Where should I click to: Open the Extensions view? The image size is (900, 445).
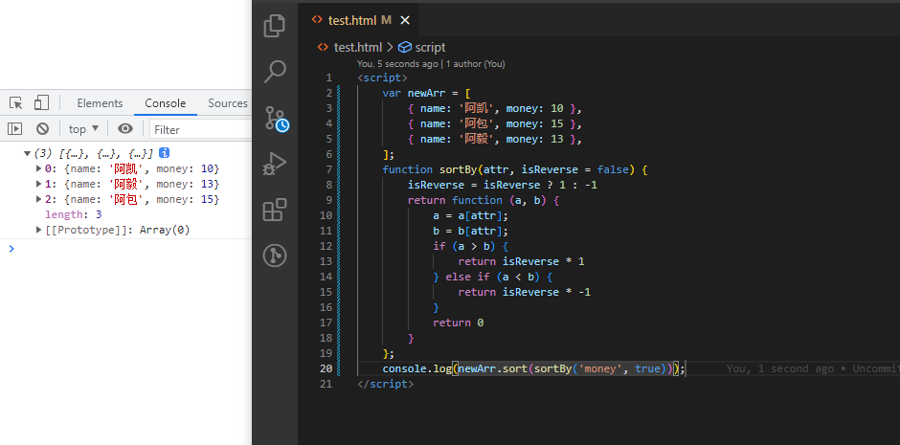(x=275, y=210)
